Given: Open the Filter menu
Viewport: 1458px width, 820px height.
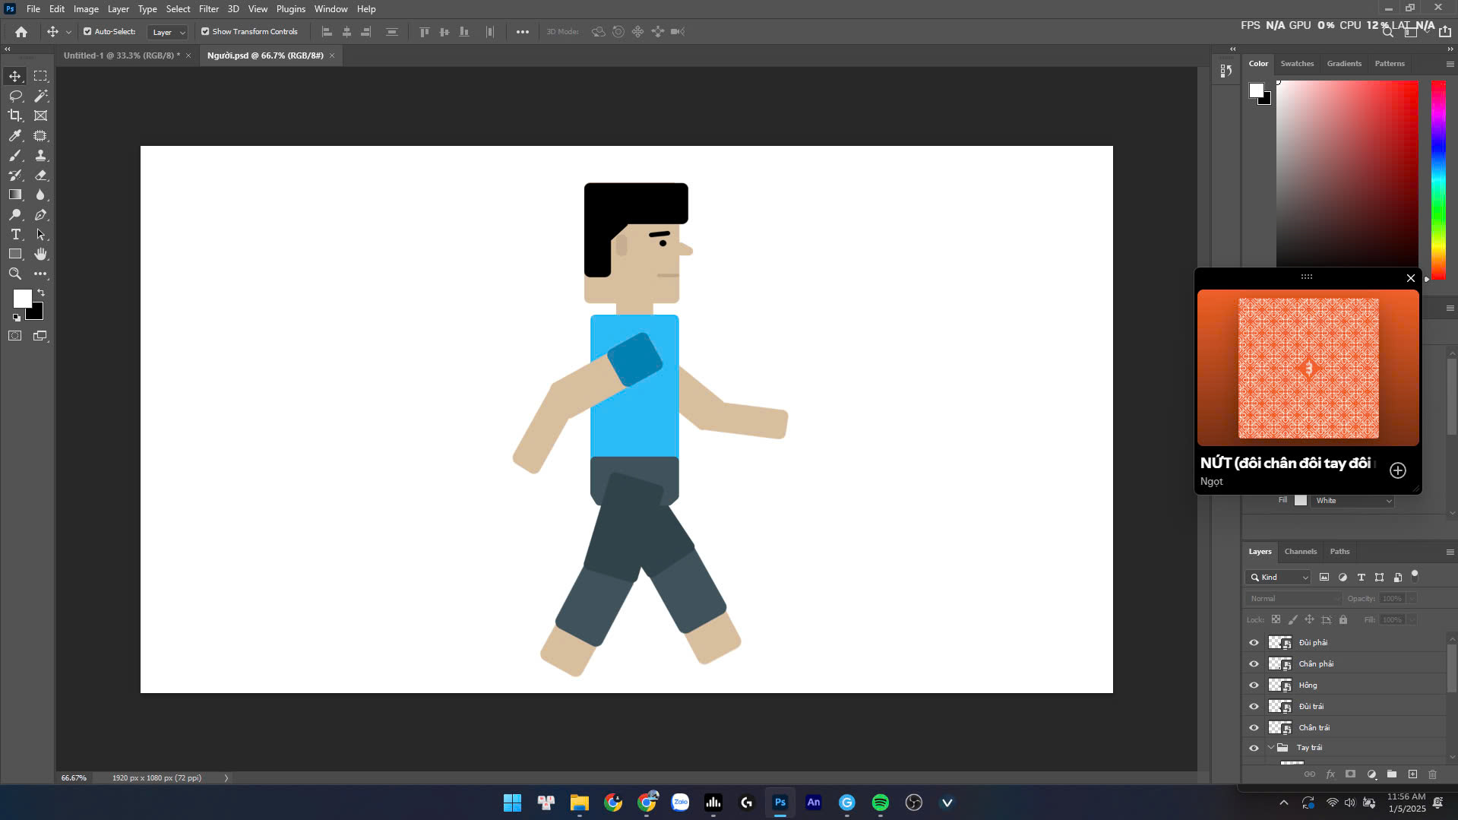Looking at the screenshot, I should tap(208, 9).
